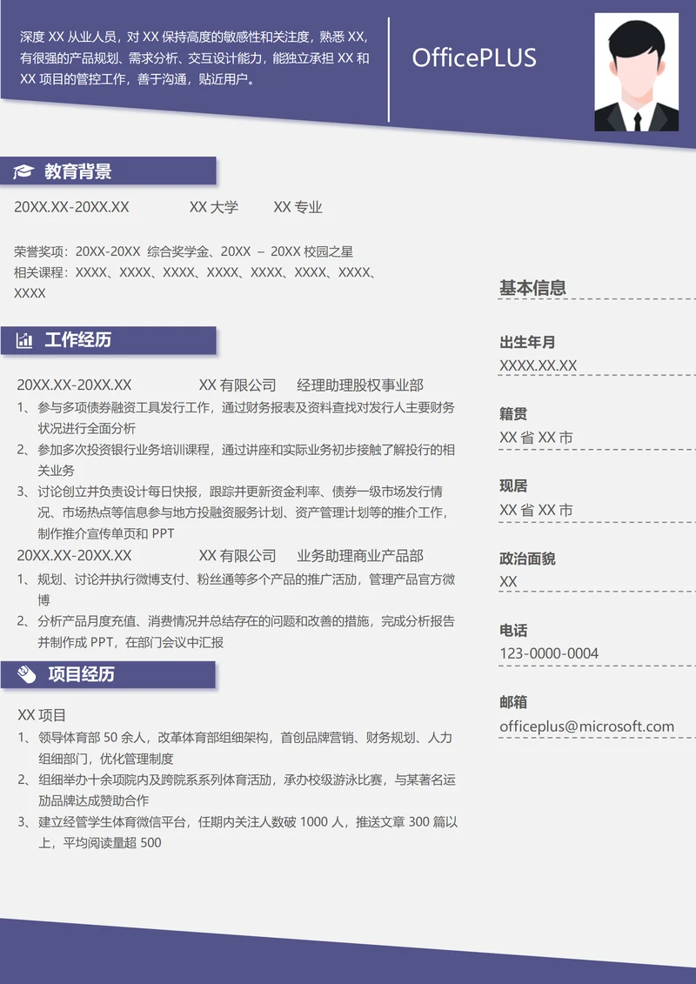Image resolution: width=696 pixels, height=984 pixels.
Task: Select the 教育背景 section heading
Action: (78, 171)
